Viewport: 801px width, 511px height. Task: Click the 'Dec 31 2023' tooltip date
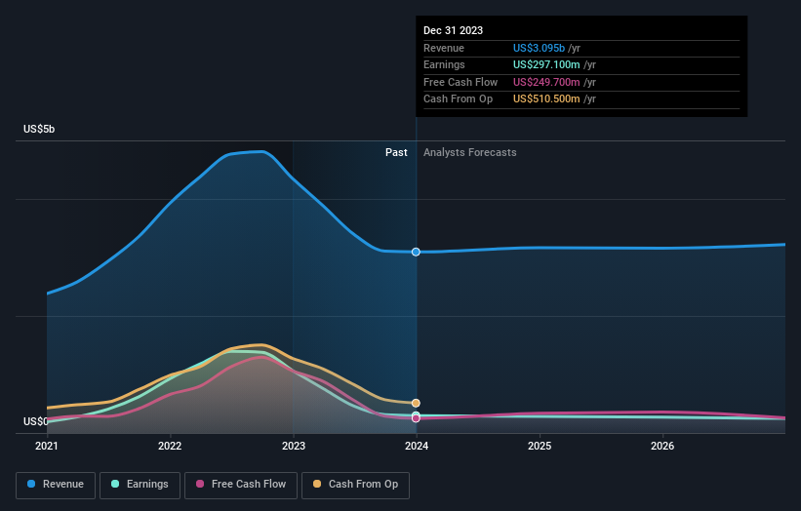(x=453, y=30)
